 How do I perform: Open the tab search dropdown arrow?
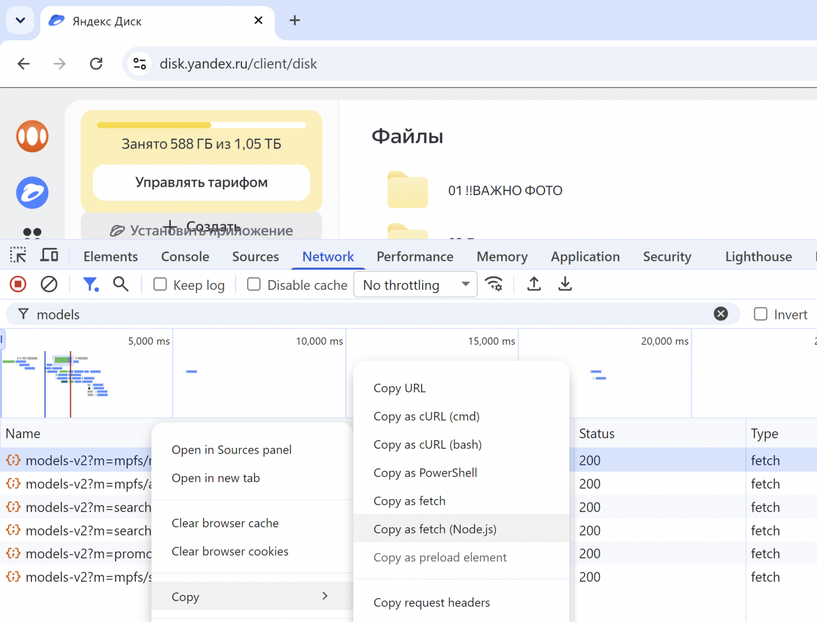pos(20,20)
